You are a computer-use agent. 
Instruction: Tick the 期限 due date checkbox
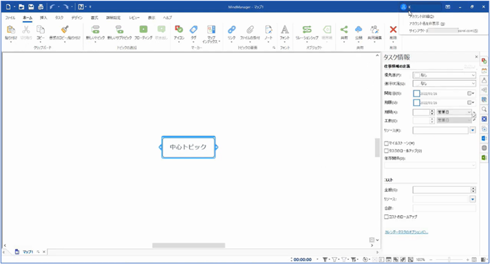tap(416, 103)
